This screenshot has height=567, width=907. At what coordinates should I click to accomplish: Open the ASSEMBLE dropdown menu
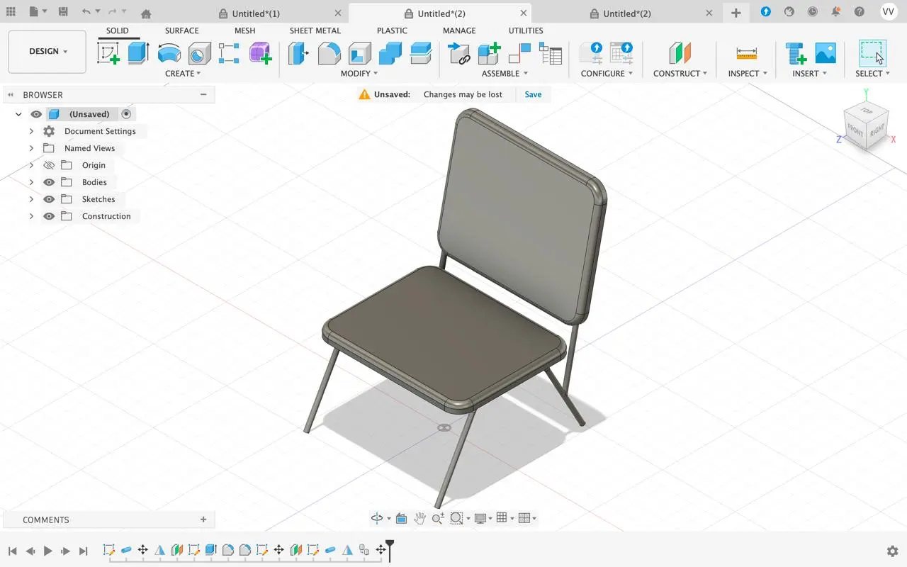[505, 74]
